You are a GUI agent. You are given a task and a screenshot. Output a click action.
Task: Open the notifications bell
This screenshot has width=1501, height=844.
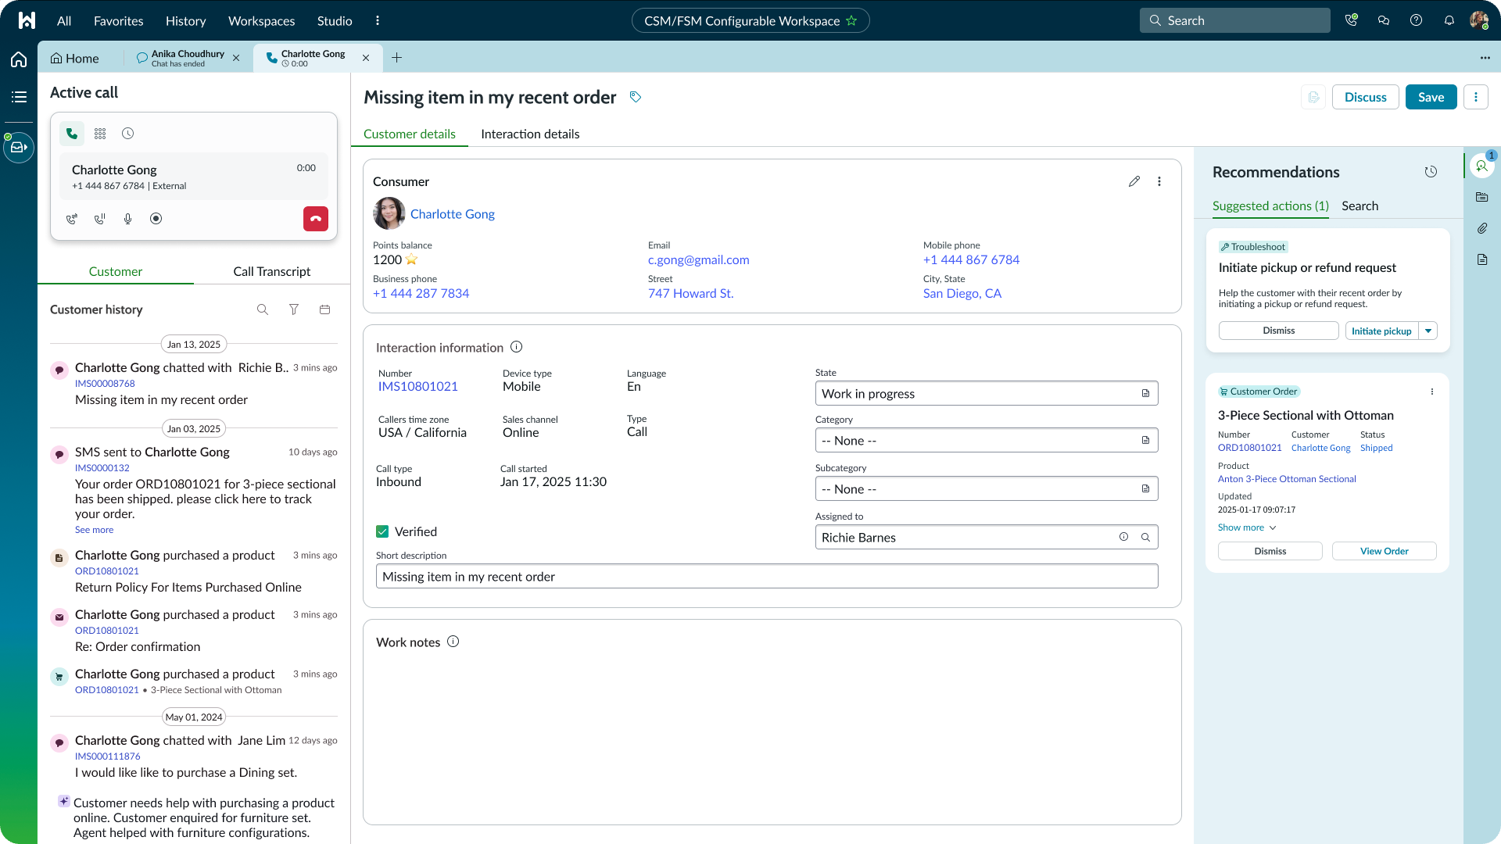pyautogui.click(x=1449, y=21)
